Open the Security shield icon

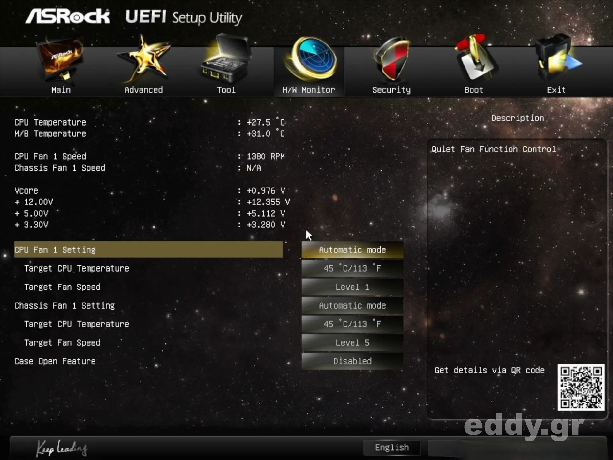point(391,59)
